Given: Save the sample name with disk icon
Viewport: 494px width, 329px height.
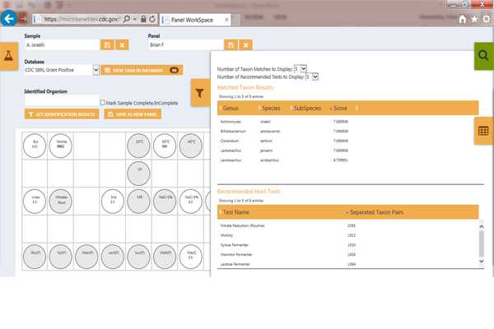Looking at the screenshot, I should pos(107,44).
